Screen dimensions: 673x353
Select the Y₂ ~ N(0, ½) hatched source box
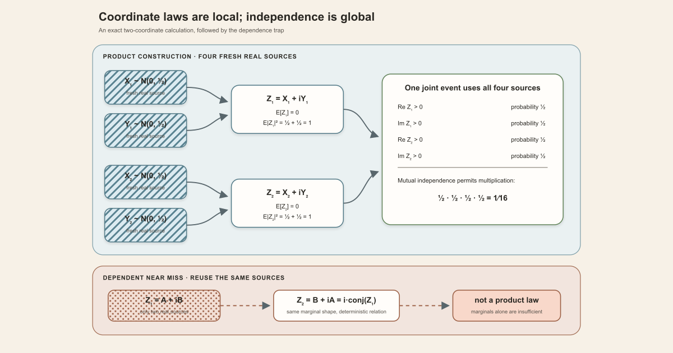coord(146,225)
